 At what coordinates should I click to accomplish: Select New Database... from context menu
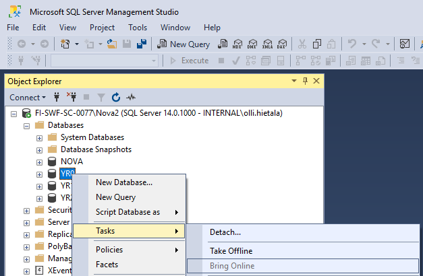[124, 182]
